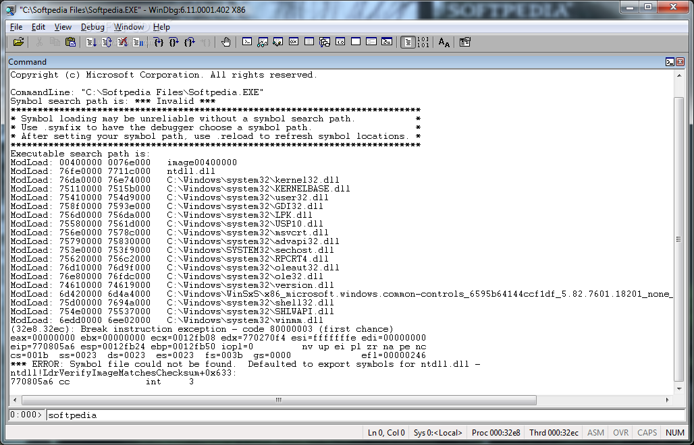This screenshot has width=694, height=445.
Task: Click the '0:000>' command prompt label
Action: click(x=26, y=415)
